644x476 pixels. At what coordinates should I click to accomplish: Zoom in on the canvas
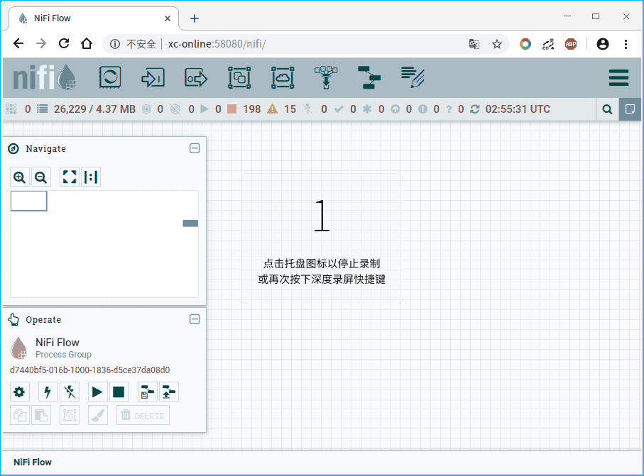(20, 177)
